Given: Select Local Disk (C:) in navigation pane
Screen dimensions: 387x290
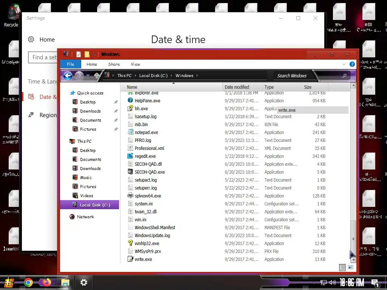Looking at the screenshot, I should coord(90,205).
